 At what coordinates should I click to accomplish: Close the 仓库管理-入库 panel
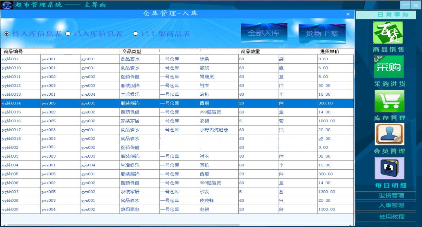pos(348,14)
